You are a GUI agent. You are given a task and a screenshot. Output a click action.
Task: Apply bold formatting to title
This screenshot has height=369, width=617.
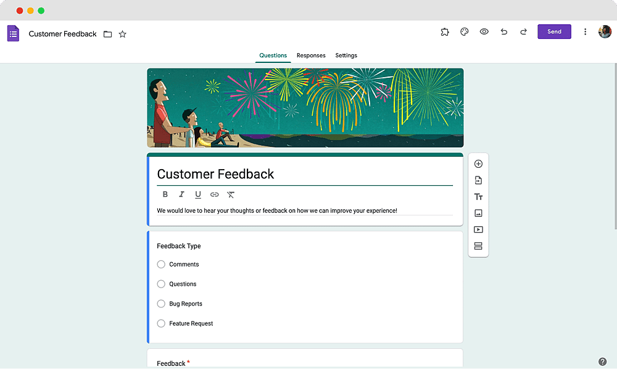click(x=165, y=194)
